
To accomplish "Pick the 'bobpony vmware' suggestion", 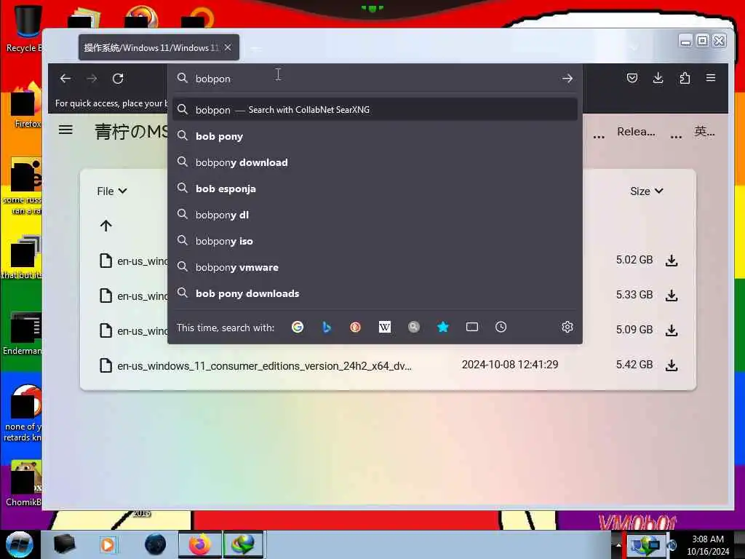I will [375, 267].
